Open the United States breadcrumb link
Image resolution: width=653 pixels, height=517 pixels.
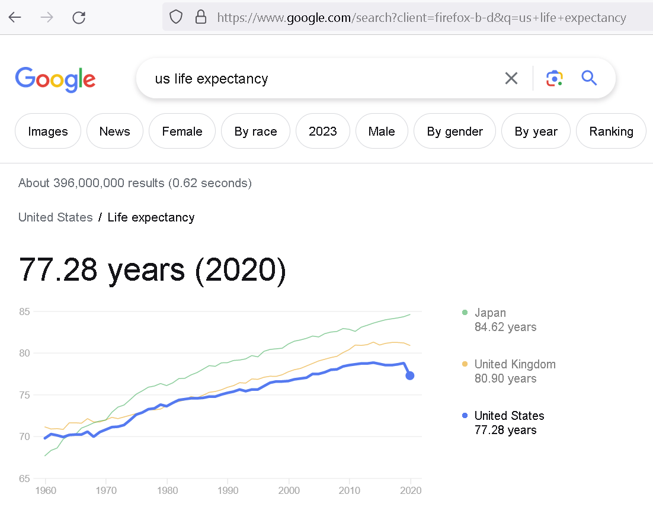tap(55, 217)
